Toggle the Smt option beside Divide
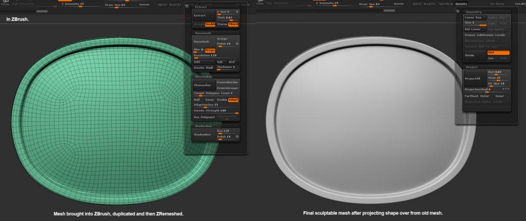526x221 pixels. point(498,53)
